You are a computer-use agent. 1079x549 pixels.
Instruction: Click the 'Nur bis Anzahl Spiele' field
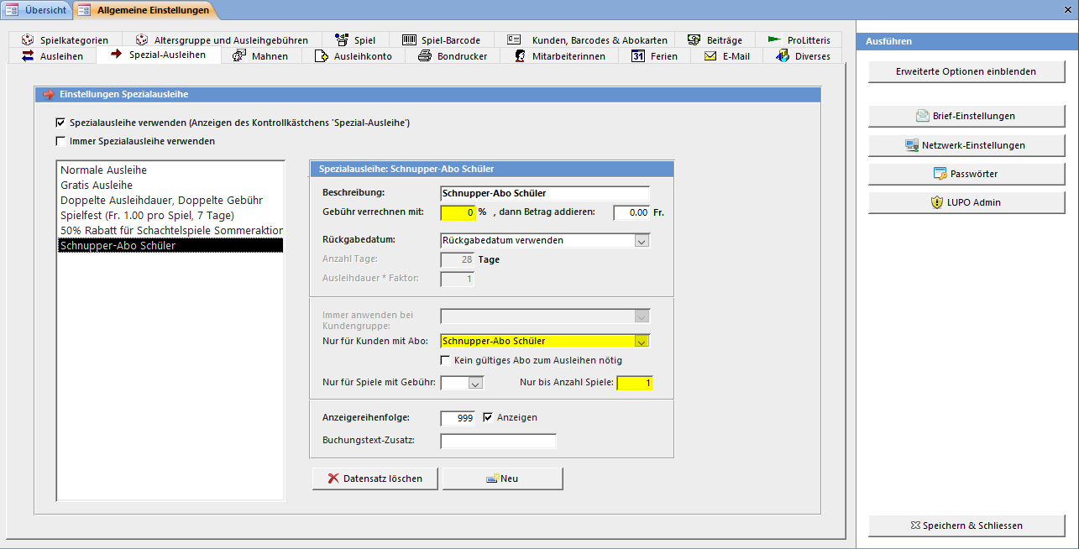point(635,384)
